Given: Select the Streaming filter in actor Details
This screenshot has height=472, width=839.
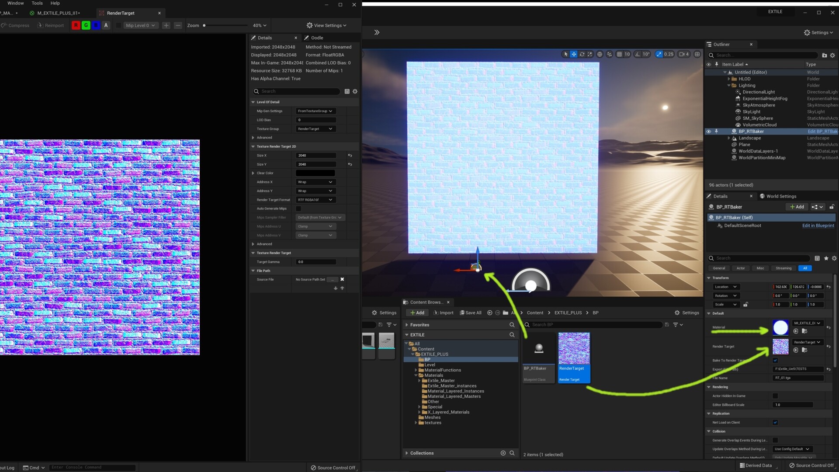Looking at the screenshot, I should tap(784, 268).
